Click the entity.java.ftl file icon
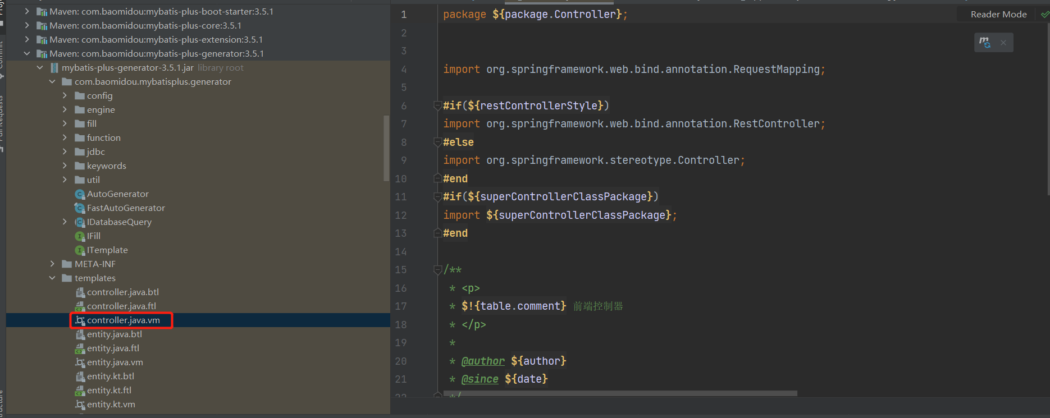The image size is (1050, 418). tap(80, 348)
